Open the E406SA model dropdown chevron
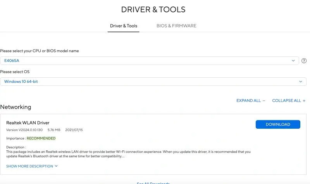This screenshot has height=184, width=310. (293, 61)
